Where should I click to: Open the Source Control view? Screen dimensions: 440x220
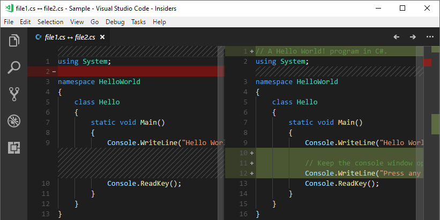(14, 94)
